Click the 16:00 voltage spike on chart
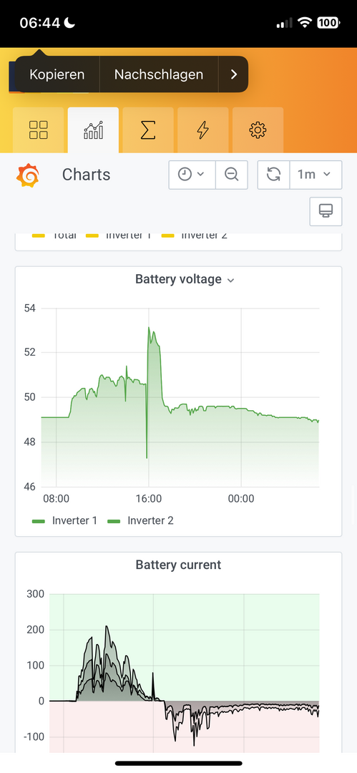This screenshot has height=773, width=357. 149,329
